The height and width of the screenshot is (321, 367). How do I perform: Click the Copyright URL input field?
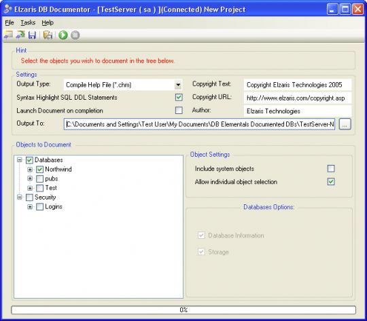click(x=298, y=98)
